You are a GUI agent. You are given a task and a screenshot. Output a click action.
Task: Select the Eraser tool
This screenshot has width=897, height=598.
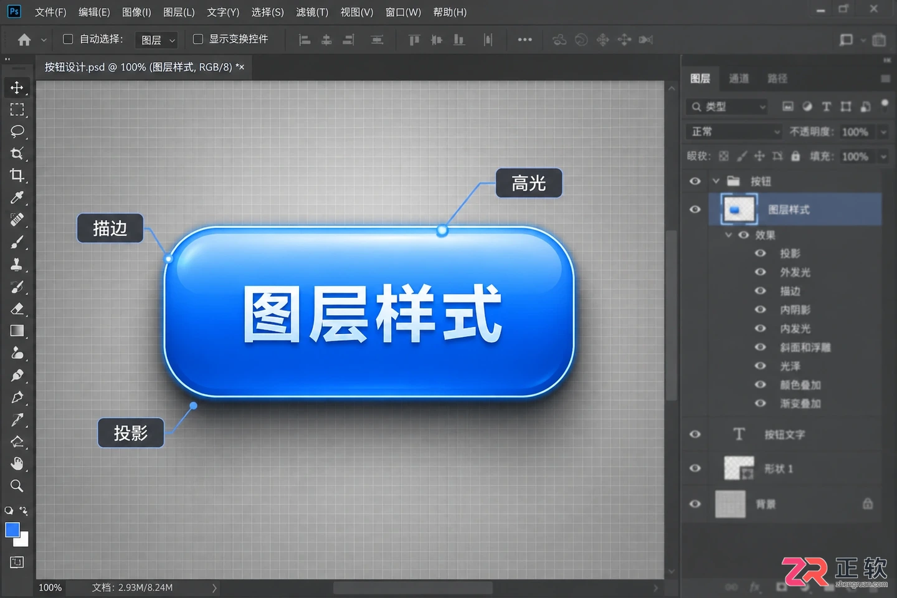click(x=17, y=308)
